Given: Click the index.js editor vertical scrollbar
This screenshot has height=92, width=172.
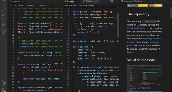Looking at the screenshot, I should tap(118, 25).
